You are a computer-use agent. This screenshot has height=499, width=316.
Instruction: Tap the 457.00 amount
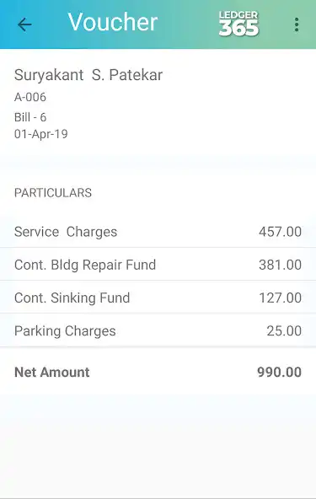coord(280,231)
